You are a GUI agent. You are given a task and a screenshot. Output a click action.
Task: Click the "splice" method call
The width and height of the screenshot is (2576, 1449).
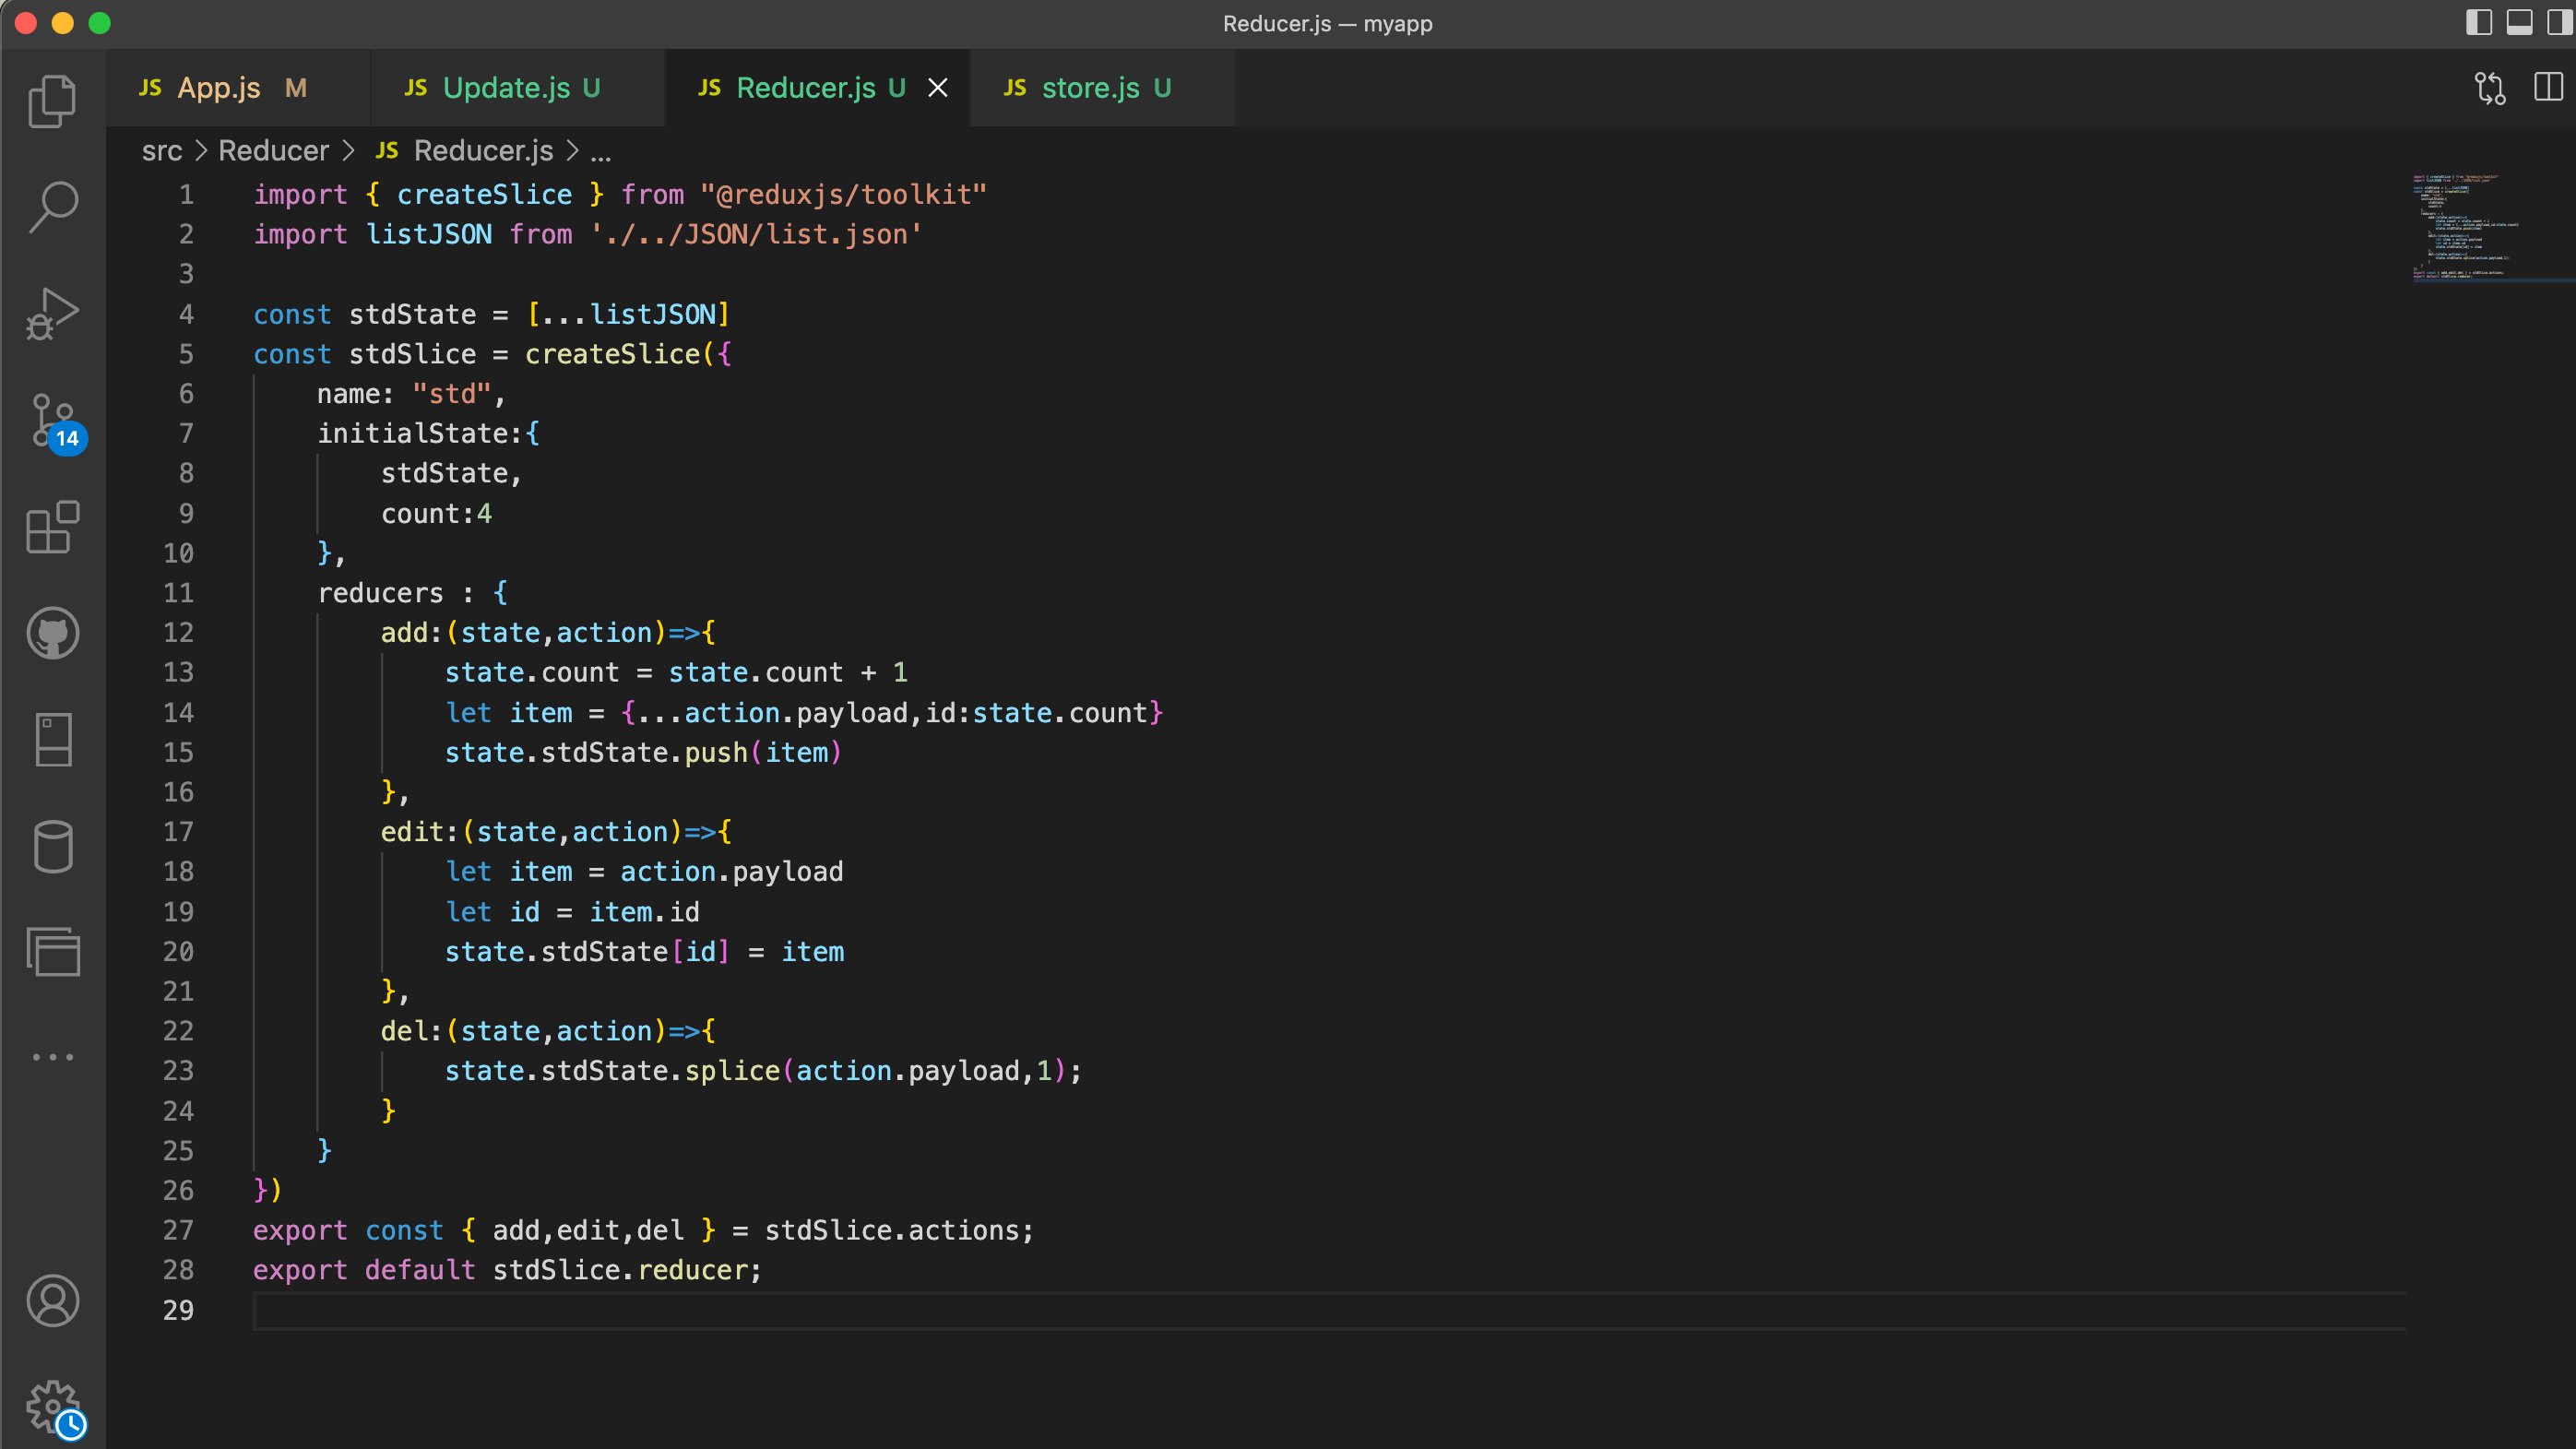click(732, 1071)
